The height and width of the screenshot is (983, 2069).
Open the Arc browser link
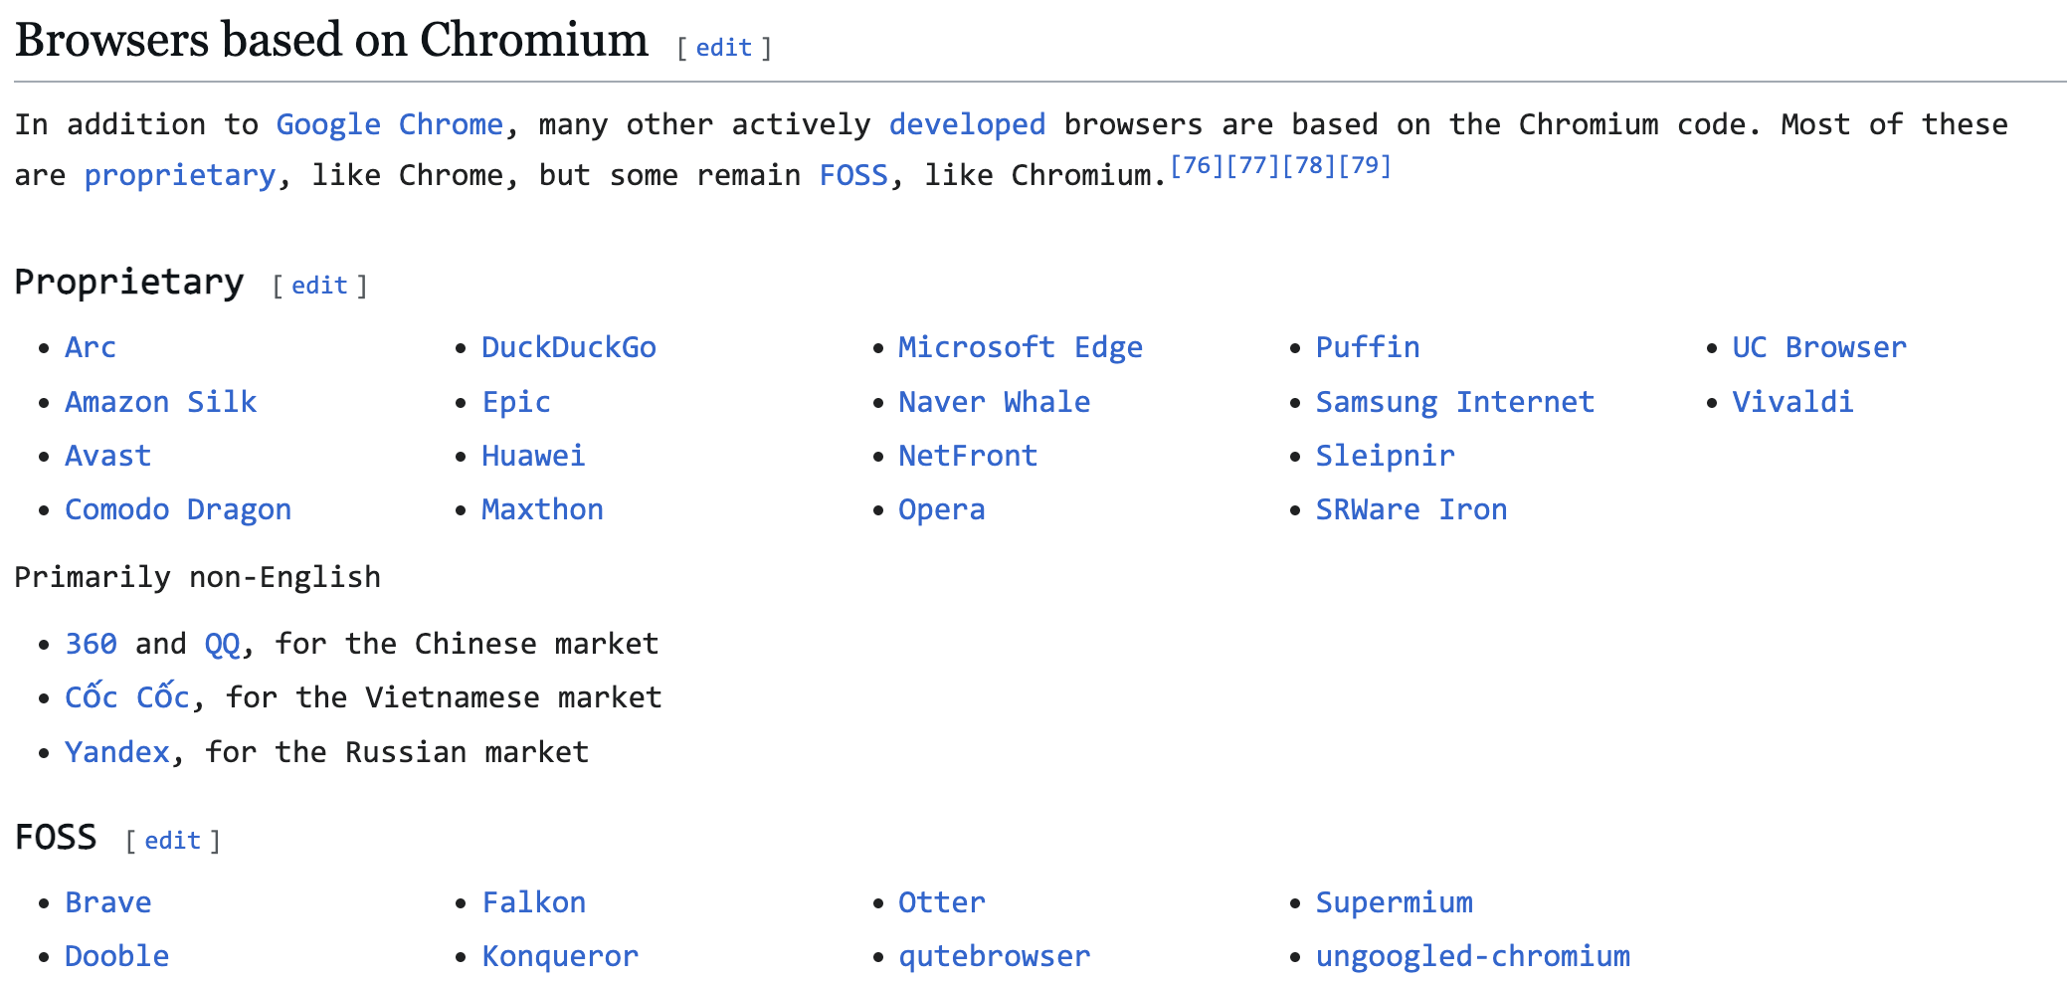click(91, 347)
